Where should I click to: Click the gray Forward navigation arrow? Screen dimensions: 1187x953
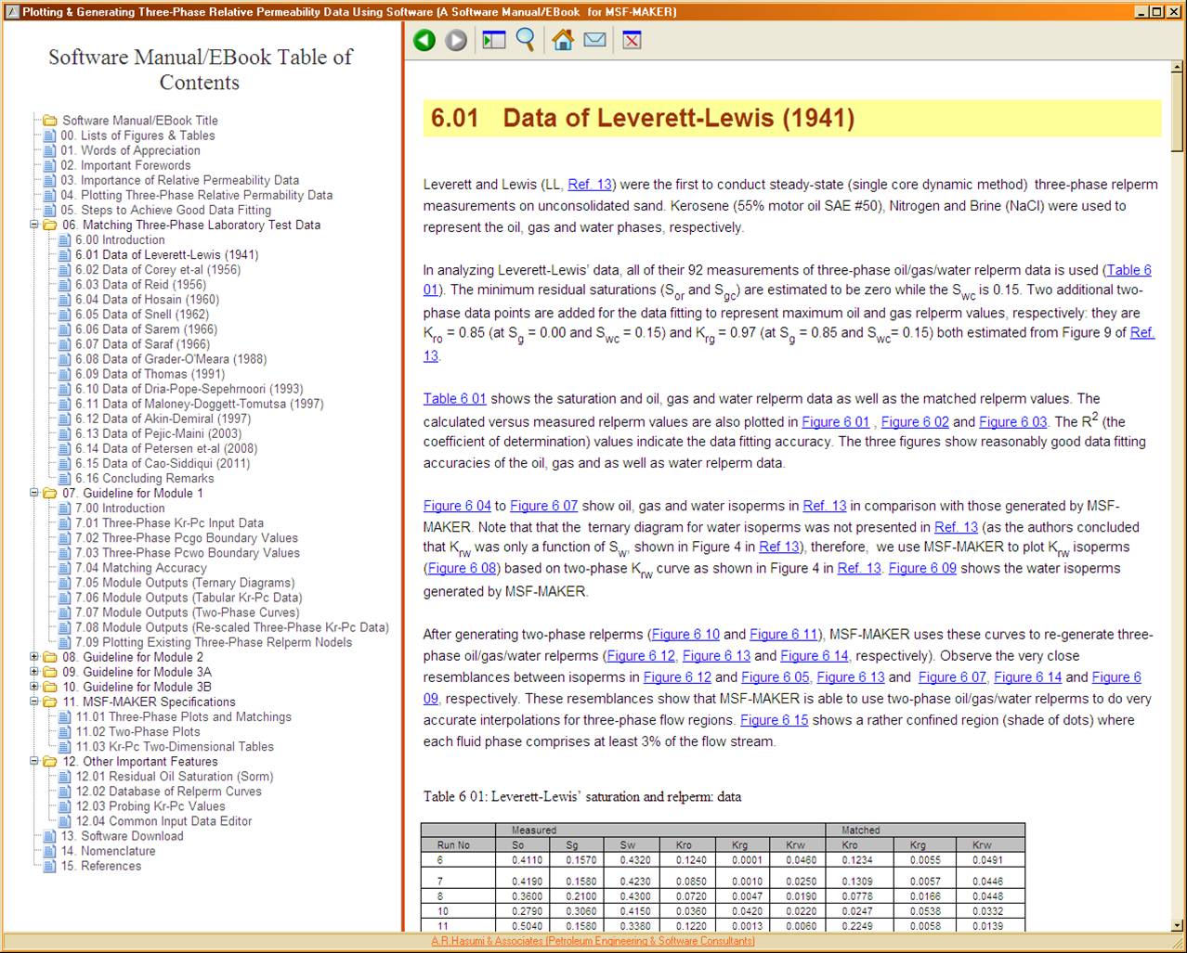pyautogui.click(x=455, y=40)
